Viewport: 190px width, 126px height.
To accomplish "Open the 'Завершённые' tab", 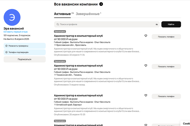I will point(87,14).
